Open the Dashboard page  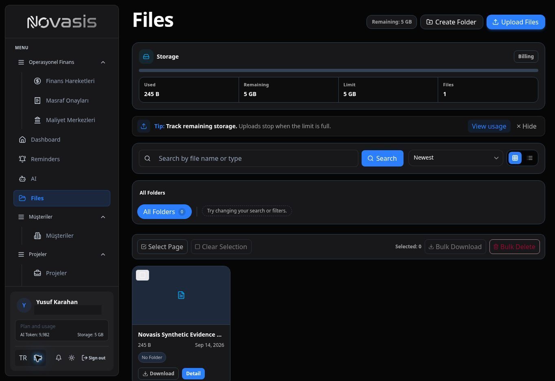pos(62,140)
